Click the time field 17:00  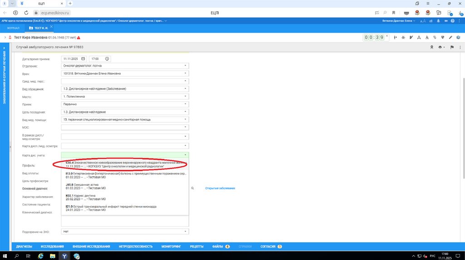click(x=100, y=58)
